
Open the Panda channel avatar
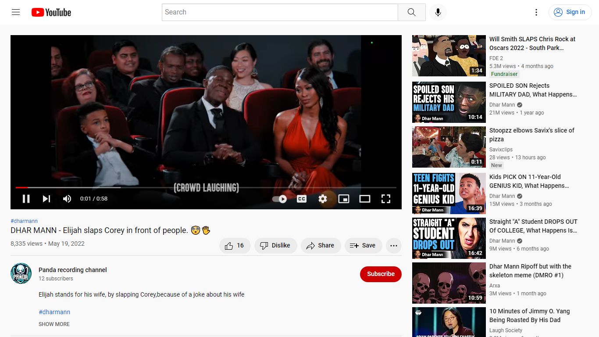tap(21, 274)
